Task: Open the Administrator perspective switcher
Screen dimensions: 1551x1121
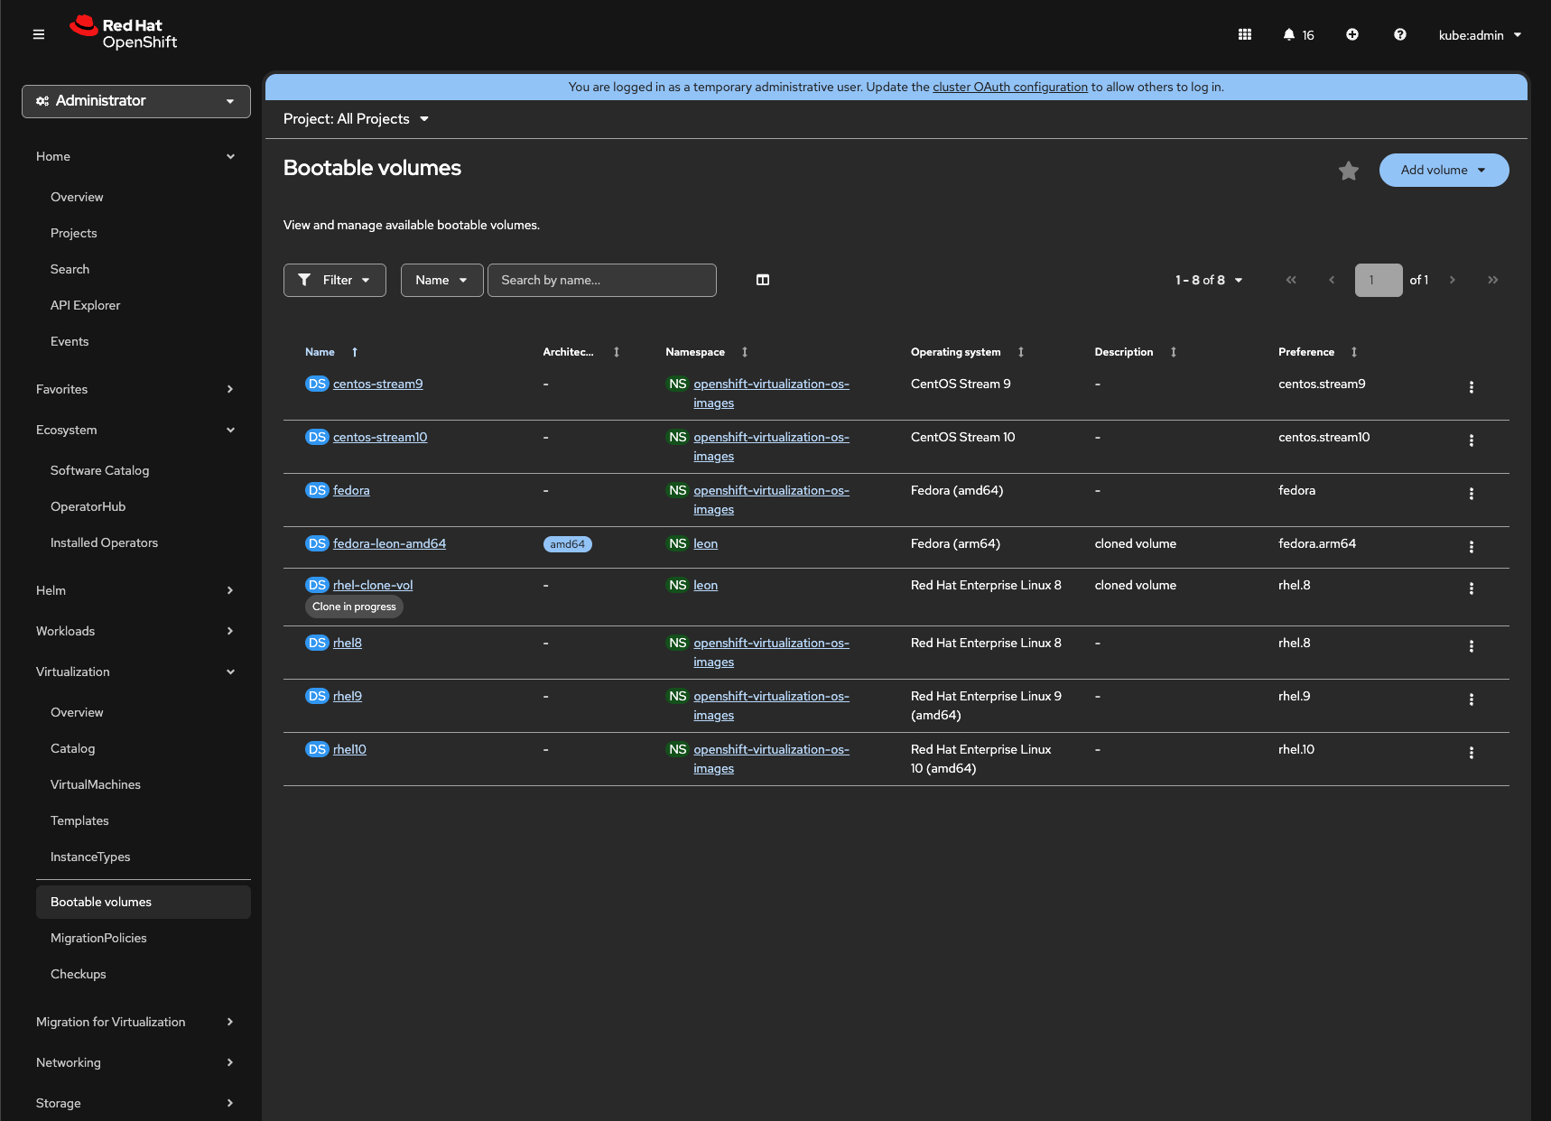Action: click(135, 101)
